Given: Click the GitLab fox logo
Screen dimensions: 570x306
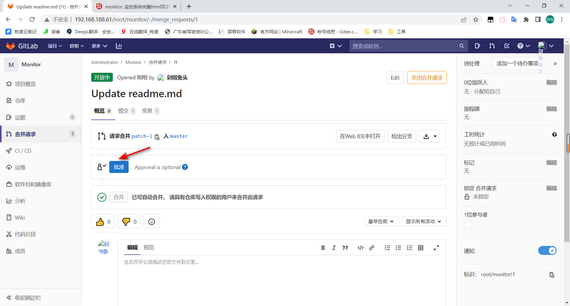Looking at the screenshot, I should 8,46.
